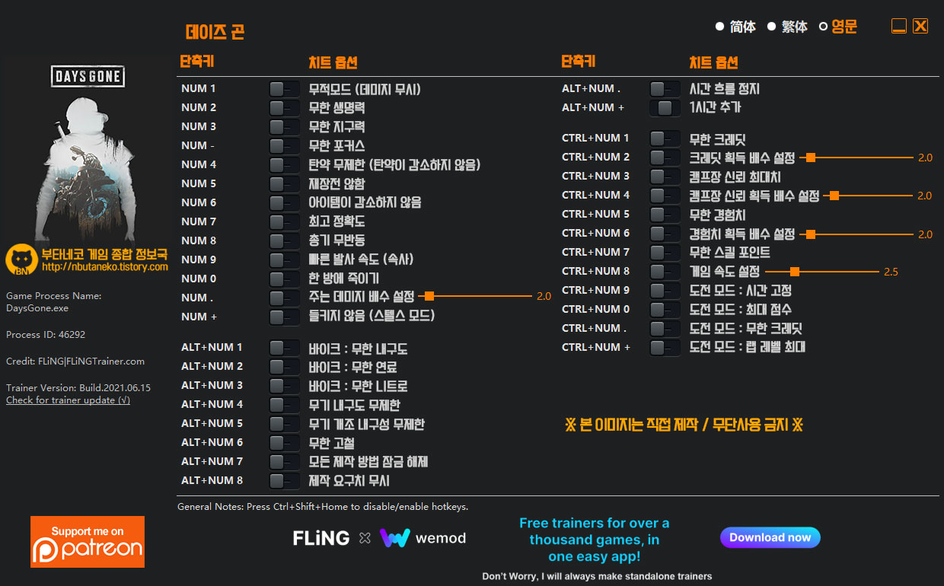Screen dimensions: 944x586
Task: Toggle ALT+NUM . 시간 흐름 정지 switch
Action: click(x=665, y=89)
